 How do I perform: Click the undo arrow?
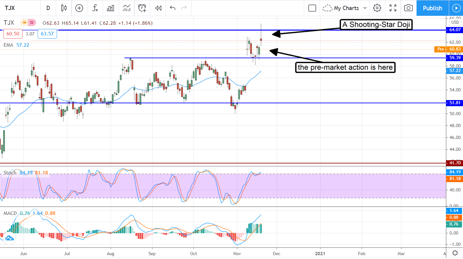172,8
